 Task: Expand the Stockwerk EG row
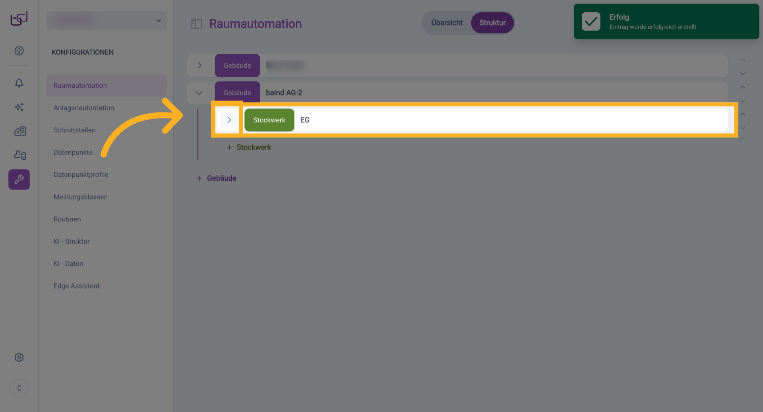pos(229,120)
